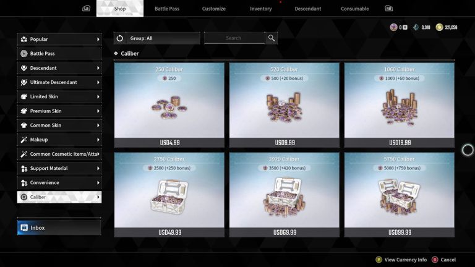Click the Y button icon for currency info

pos(379,260)
